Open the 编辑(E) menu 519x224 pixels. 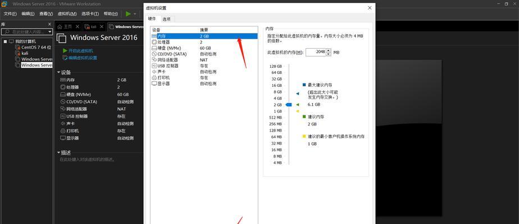click(x=28, y=14)
